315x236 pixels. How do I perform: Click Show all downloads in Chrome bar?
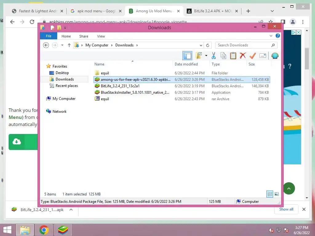coord(286,209)
